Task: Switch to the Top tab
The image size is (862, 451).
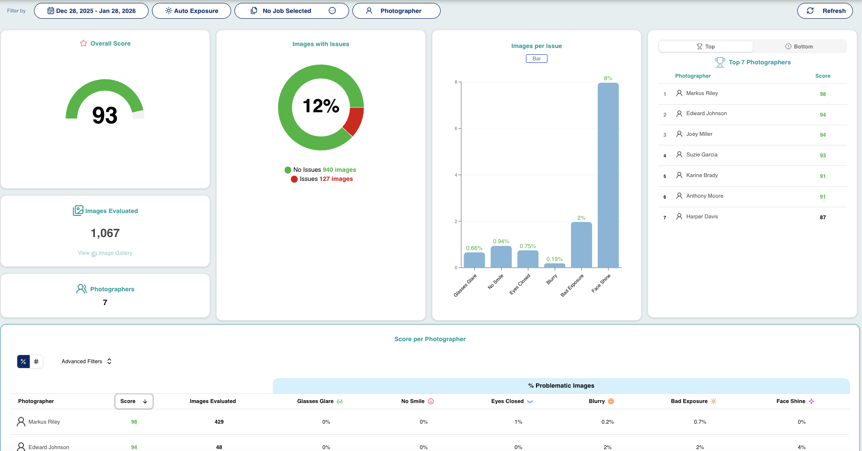Action: pos(706,47)
